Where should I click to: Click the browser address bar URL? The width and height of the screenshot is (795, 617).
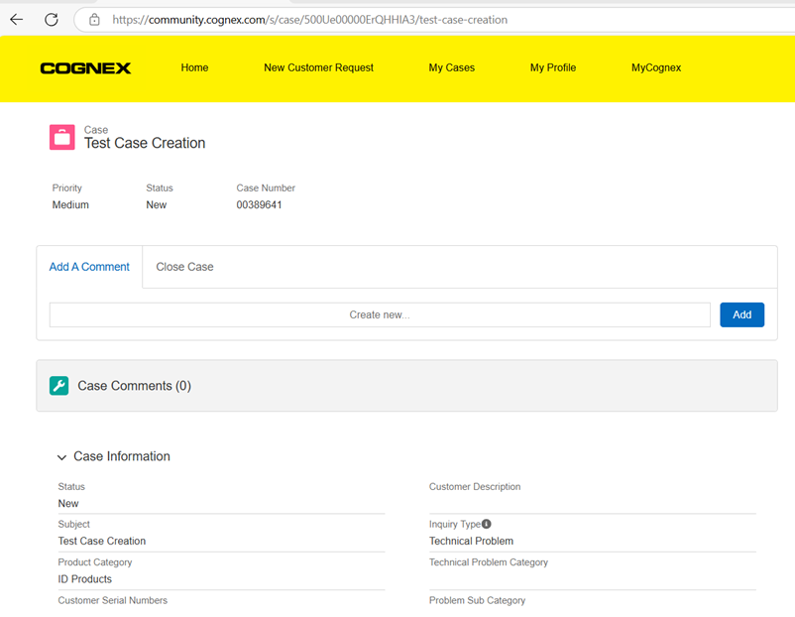pos(309,20)
